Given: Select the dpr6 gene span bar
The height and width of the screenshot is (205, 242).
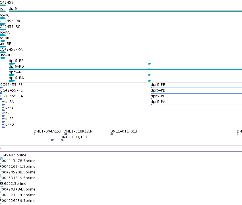Looking at the screenshot, I should click(x=125, y=11).
